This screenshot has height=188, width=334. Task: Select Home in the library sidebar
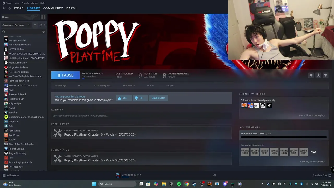pyautogui.click(x=20, y=17)
